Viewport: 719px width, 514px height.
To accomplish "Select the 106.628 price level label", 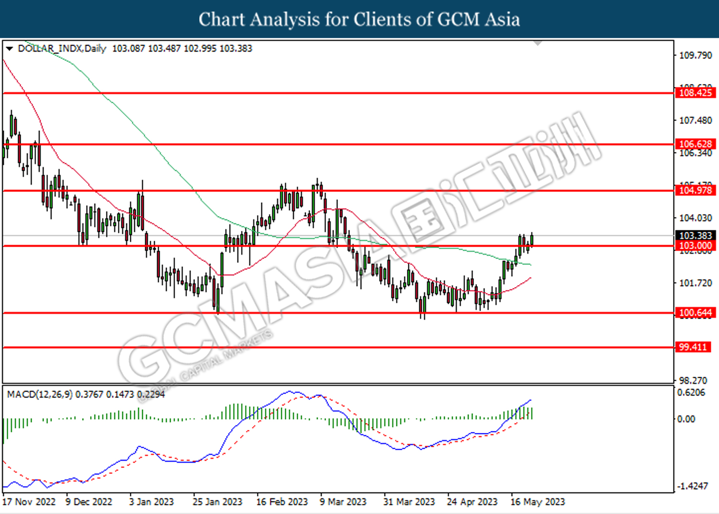I will [x=696, y=144].
